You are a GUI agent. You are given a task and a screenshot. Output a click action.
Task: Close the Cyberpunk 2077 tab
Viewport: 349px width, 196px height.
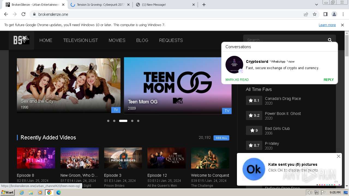128,5
